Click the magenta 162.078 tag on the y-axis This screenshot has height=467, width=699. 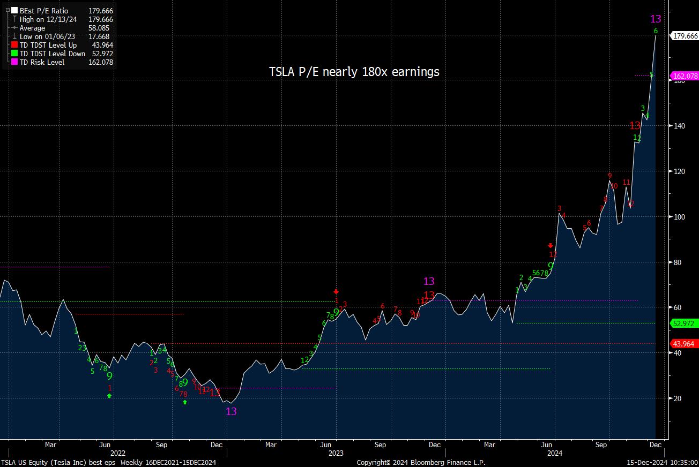685,76
